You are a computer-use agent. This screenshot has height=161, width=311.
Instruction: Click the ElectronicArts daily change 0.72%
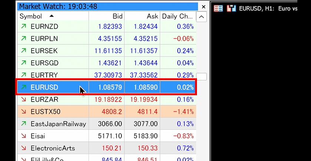pos(185,148)
